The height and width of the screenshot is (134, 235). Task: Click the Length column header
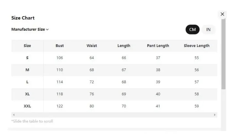click(x=124, y=46)
